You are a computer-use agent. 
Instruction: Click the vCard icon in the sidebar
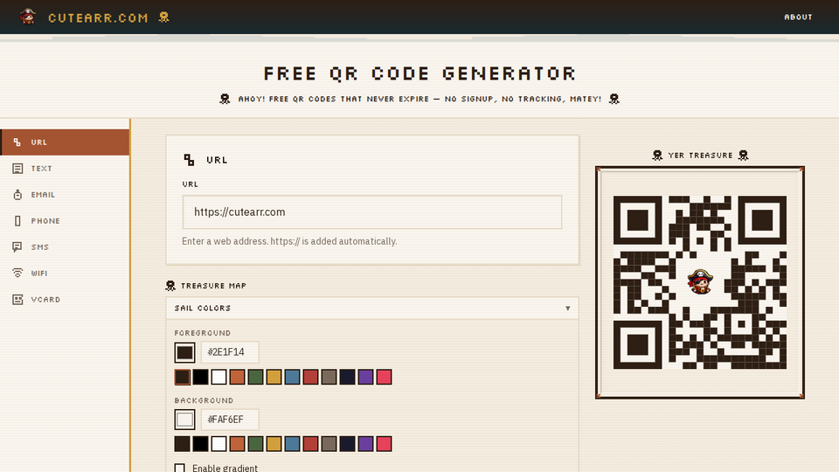pos(17,299)
